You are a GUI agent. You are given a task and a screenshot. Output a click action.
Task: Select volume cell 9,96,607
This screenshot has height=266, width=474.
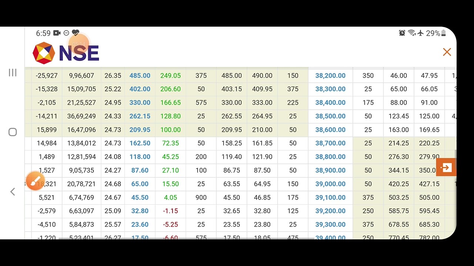(x=81, y=75)
